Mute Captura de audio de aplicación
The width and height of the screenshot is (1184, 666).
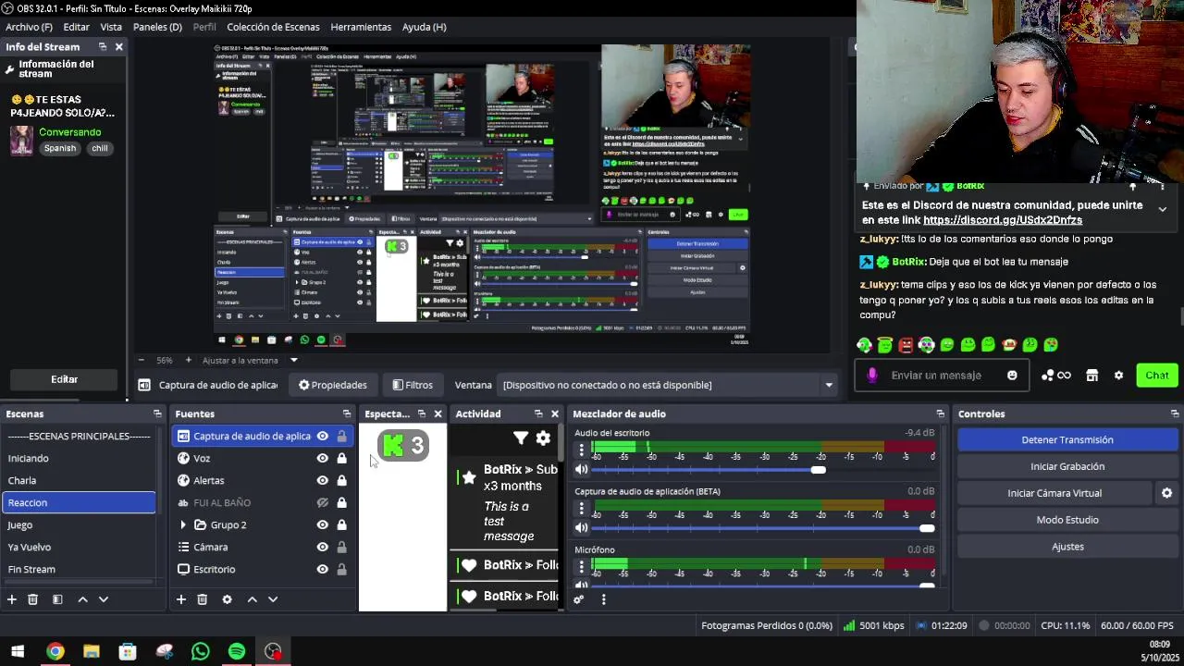coord(582,528)
